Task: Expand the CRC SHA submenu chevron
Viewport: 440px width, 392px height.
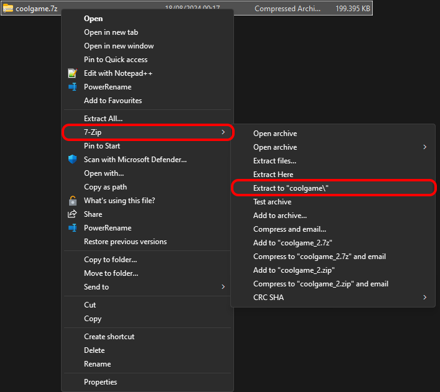Action: tap(425, 298)
